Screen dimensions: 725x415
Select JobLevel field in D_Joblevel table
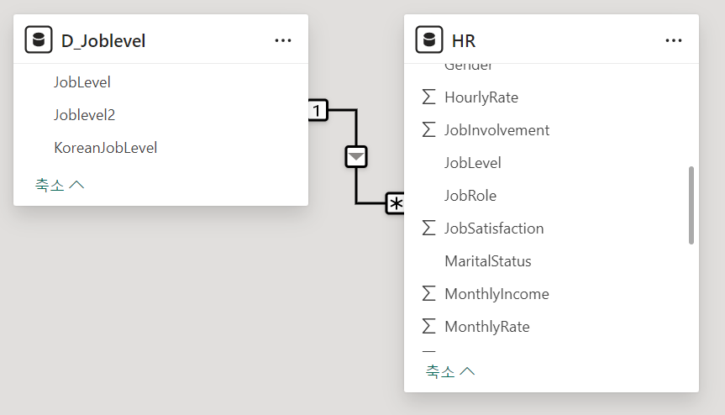[82, 82]
